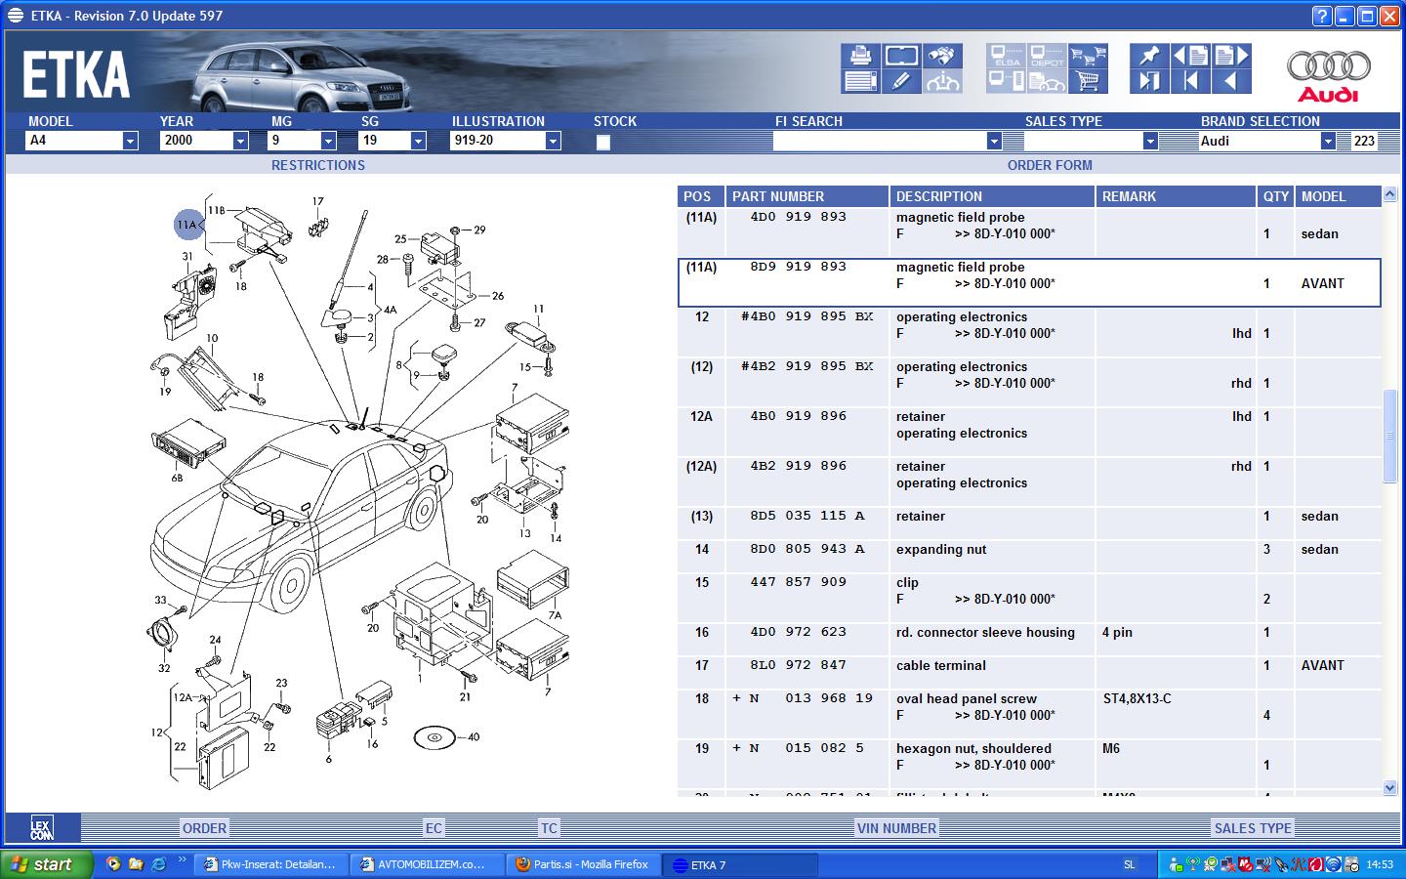Click the computer-to-server transfer icon
The height and width of the screenshot is (879, 1406).
click(x=1006, y=82)
